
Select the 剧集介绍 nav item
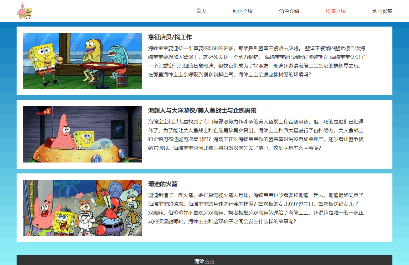(x=336, y=11)
